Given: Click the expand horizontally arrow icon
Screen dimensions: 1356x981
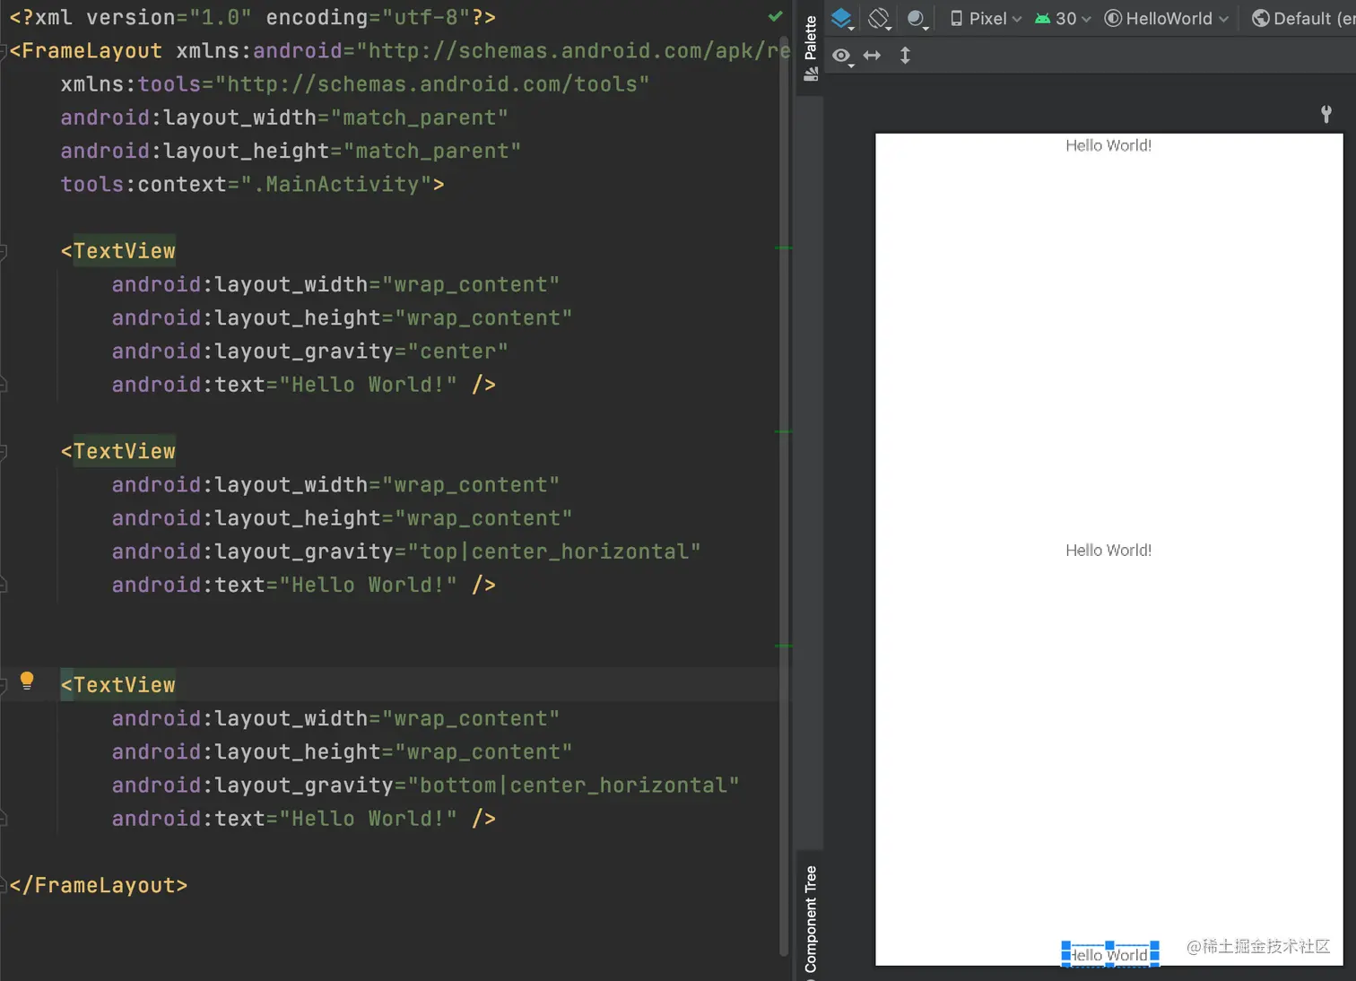Looking at the screenshot, I should pyautogui.click(x=872, y=56).
